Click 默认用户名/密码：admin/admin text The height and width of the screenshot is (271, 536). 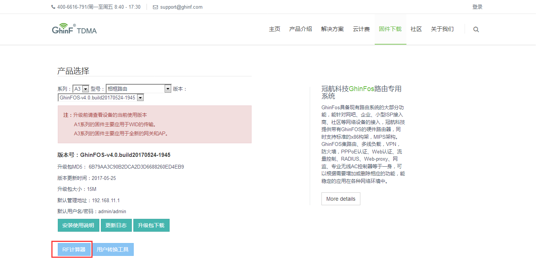coord(92,211)
